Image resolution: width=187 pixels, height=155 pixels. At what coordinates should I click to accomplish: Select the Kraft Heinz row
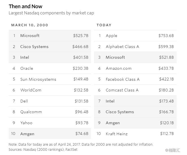tap(135, 134)
